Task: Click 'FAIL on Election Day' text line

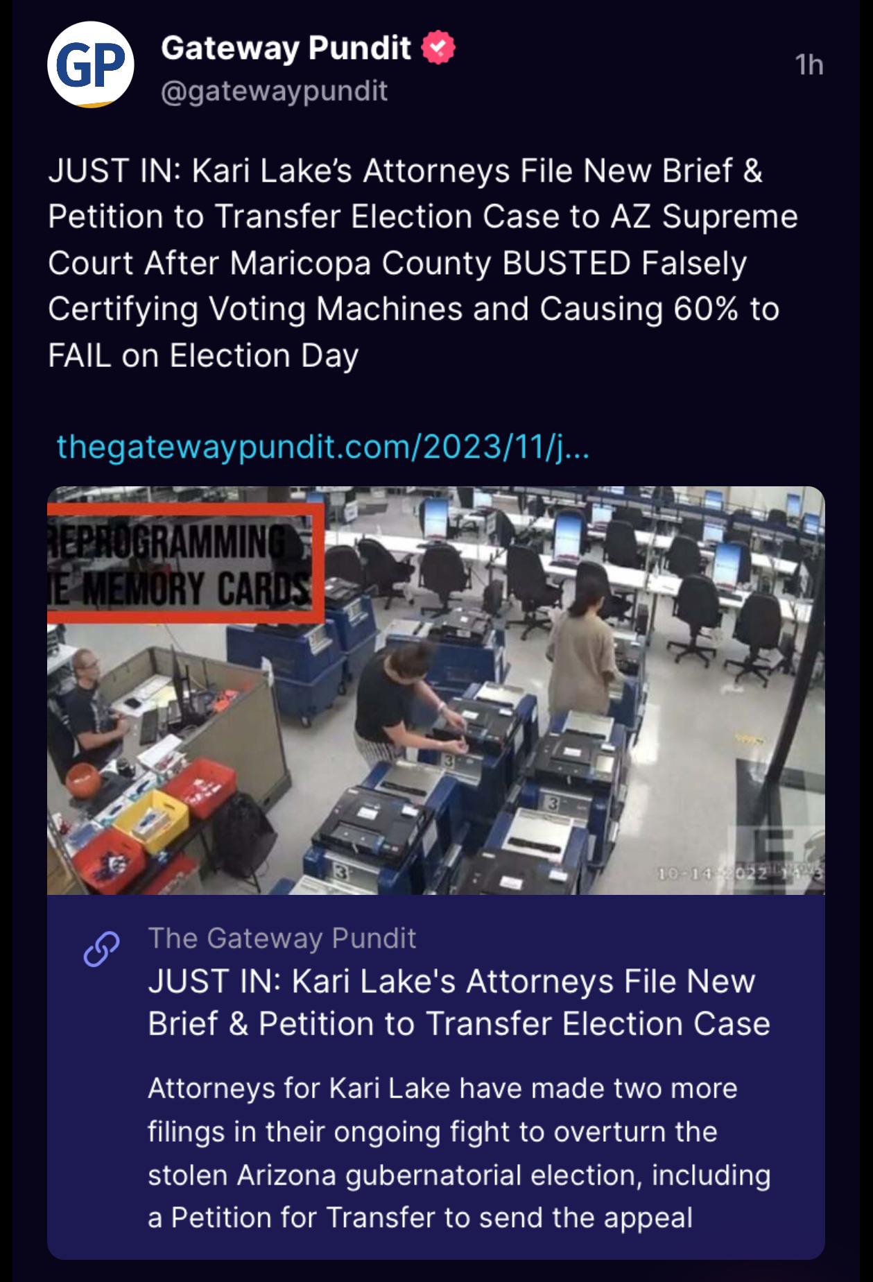Action: 203,356
